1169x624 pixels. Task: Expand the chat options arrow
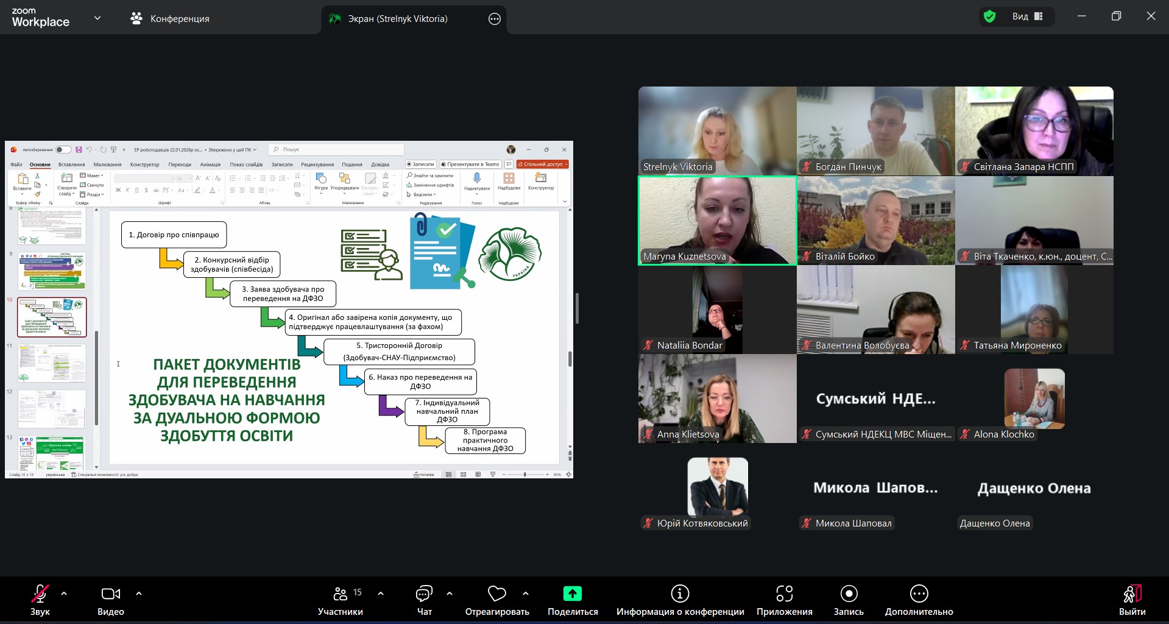(450, 593)
